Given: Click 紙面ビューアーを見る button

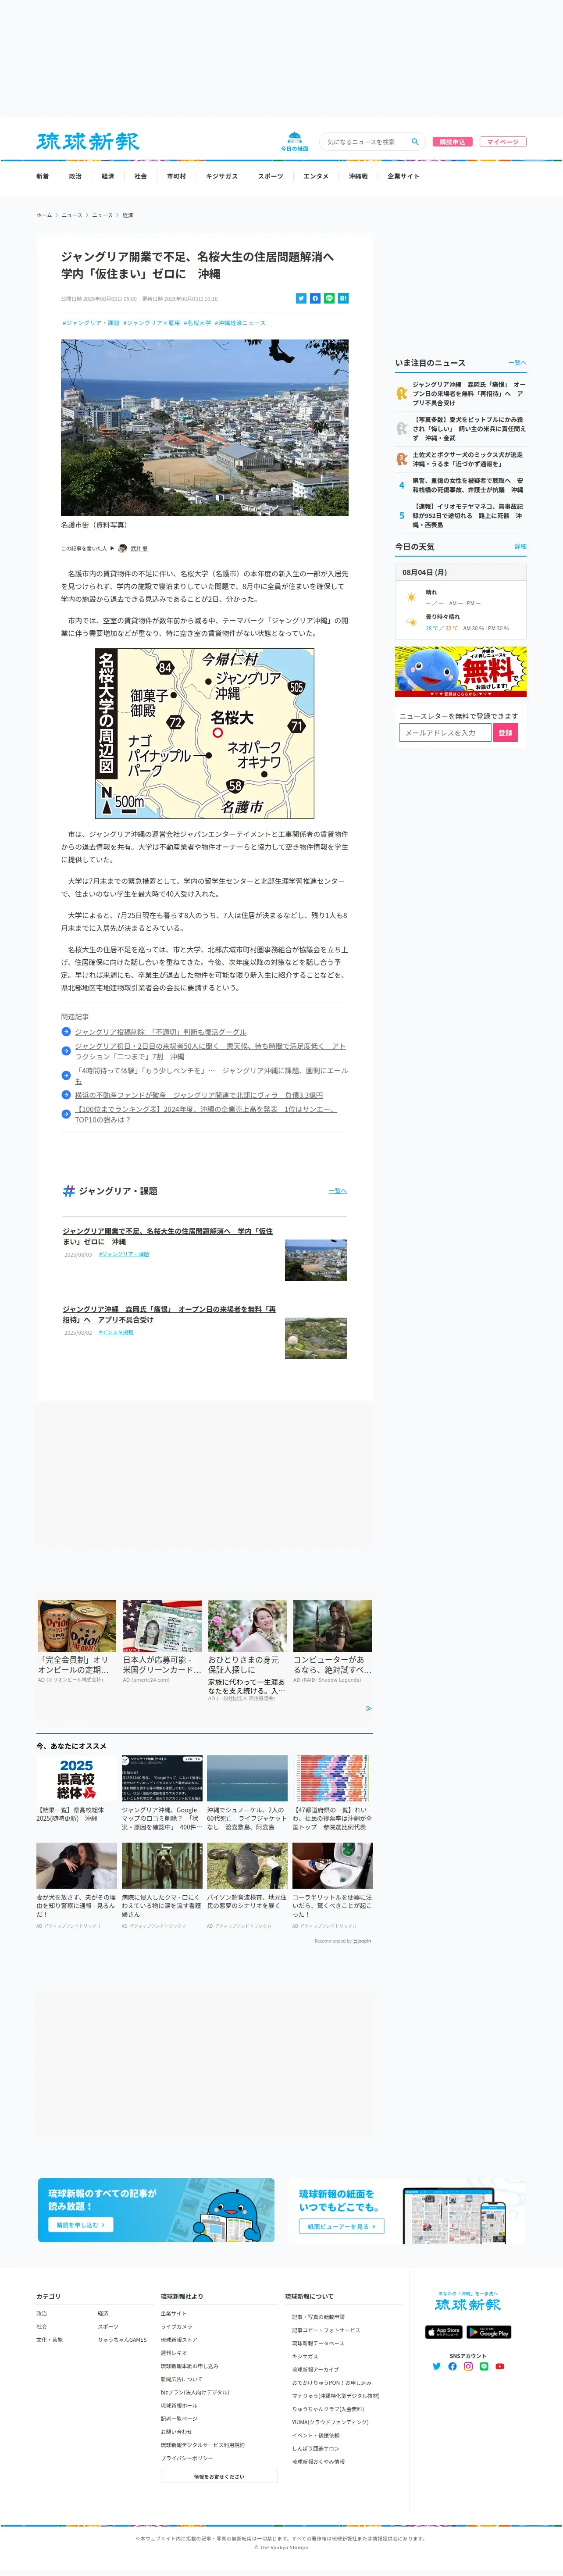Looking at the screenshot, I should point(341,2226).
